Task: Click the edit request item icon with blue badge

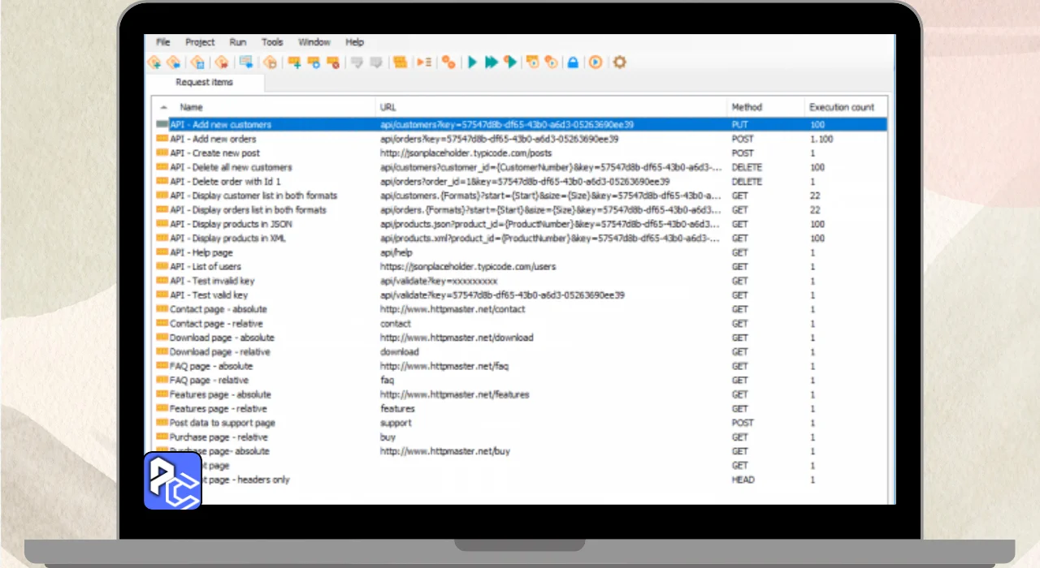Action: tap(314, 62)
